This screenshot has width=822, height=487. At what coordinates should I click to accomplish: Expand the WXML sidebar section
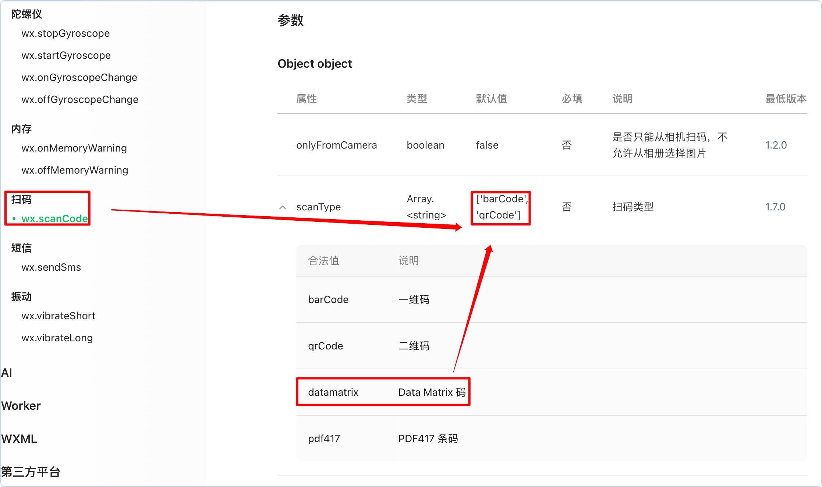coord(19,439)
